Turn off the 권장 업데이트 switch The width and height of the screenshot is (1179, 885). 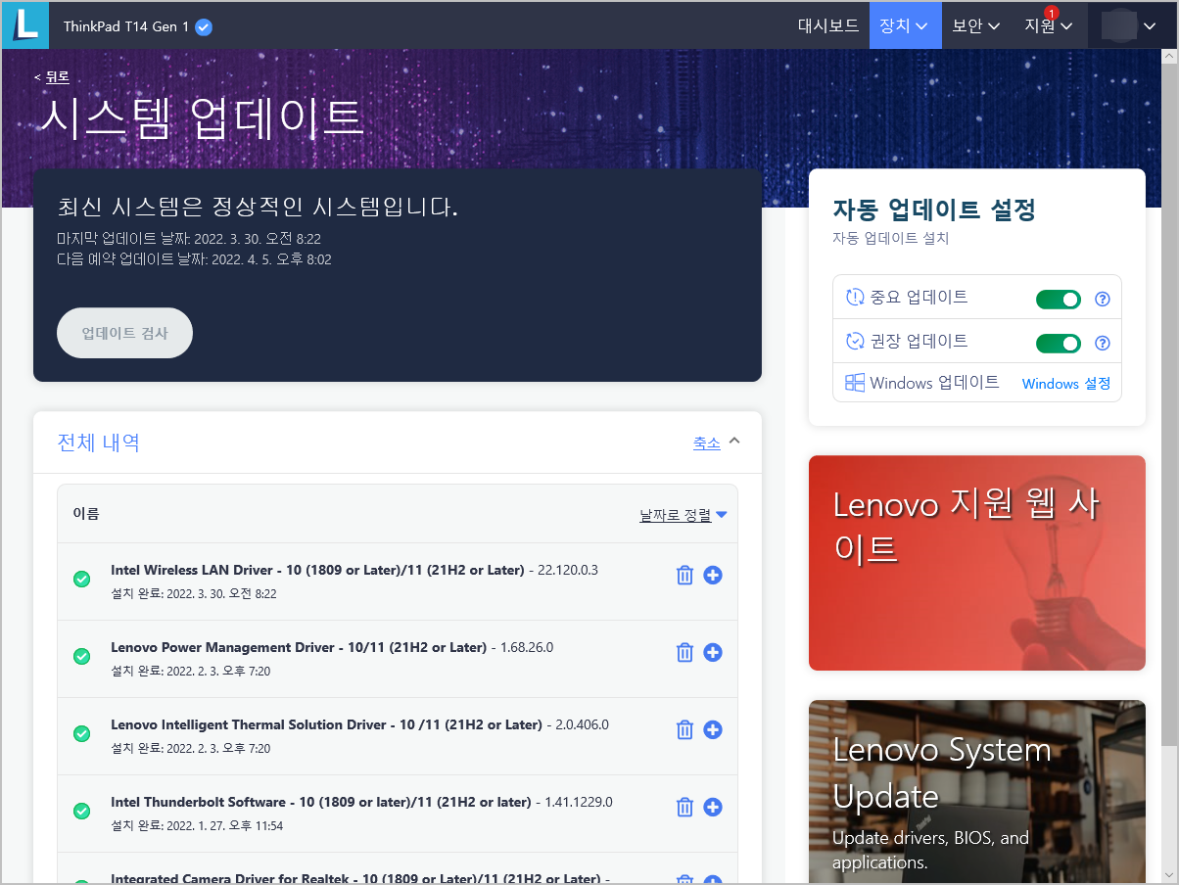point(1058,343)
